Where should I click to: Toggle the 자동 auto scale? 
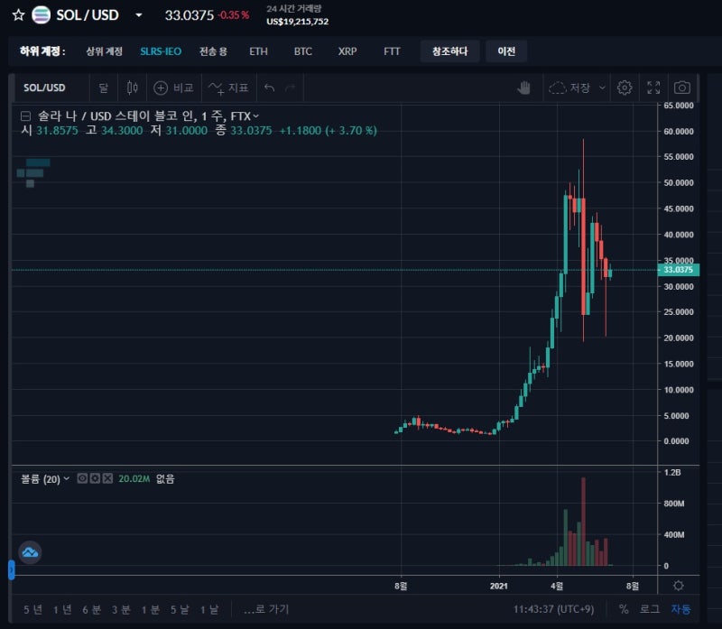pyautogui.click(x=680, y=610)
